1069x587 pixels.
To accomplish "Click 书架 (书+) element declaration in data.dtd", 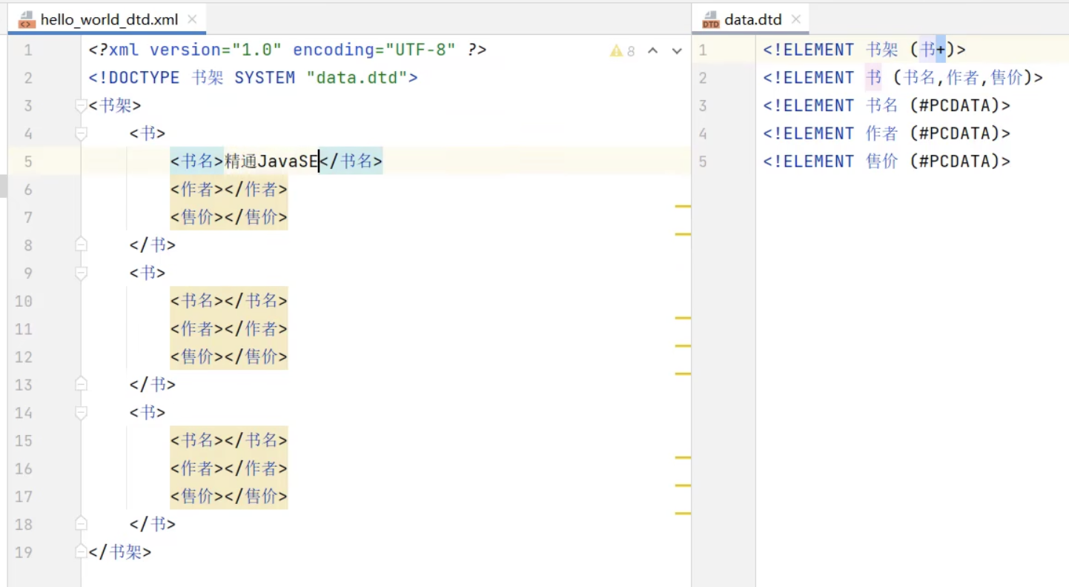I will click(x=864, y=50).
